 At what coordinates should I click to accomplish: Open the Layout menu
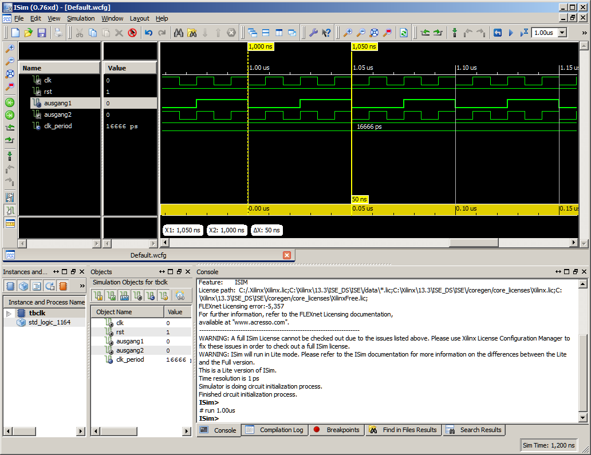point(140,18)
